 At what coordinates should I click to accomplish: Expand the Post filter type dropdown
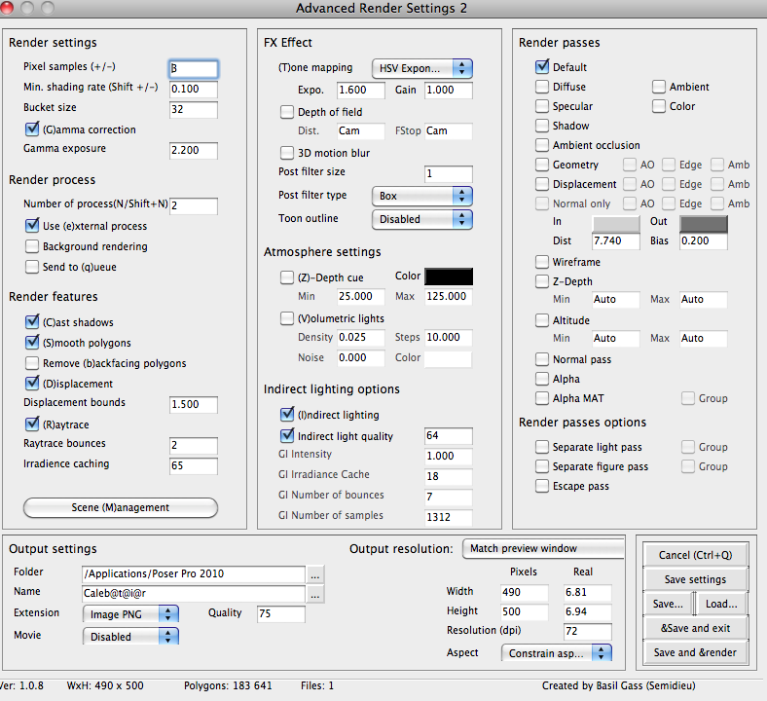[421, 196]
